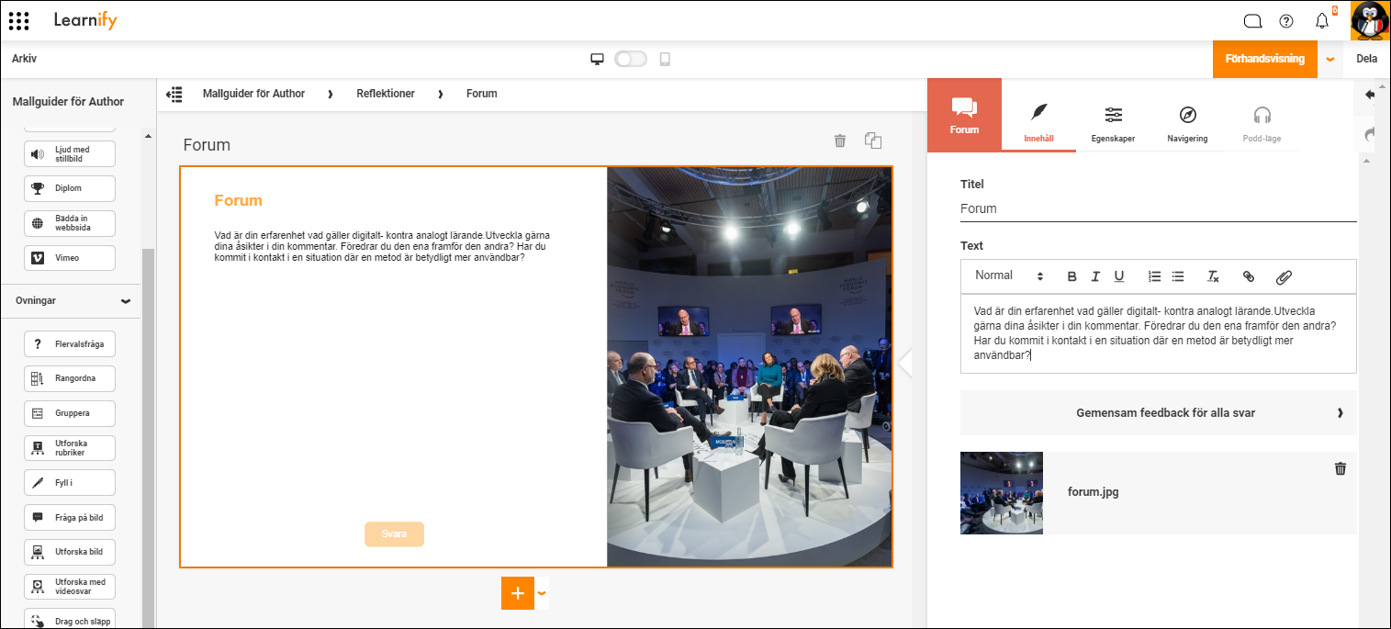The width and height of the screenshot is (1391, 629).
Task: Click the conference photo on the slide
Action: [749, 366]
